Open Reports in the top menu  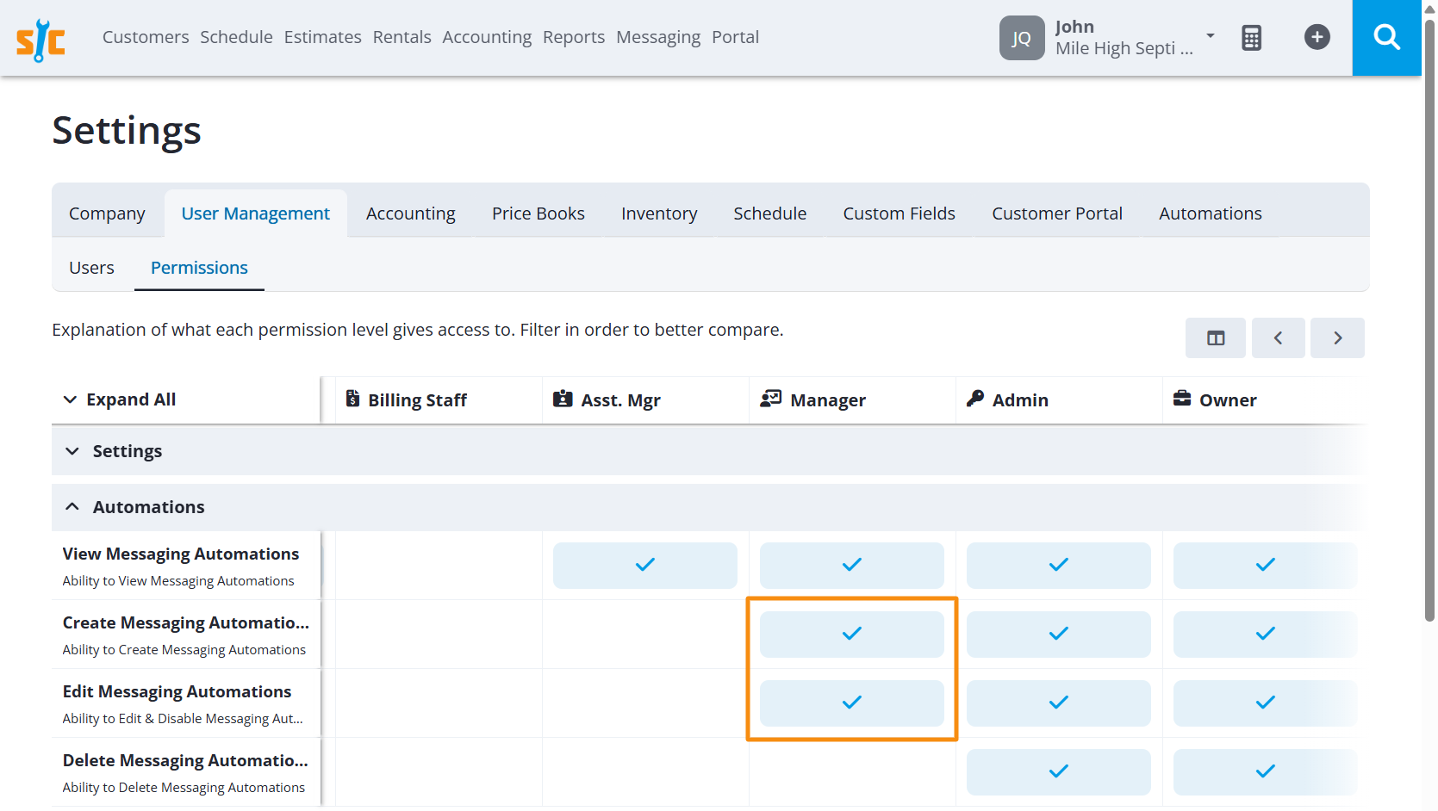click(574, 37)
